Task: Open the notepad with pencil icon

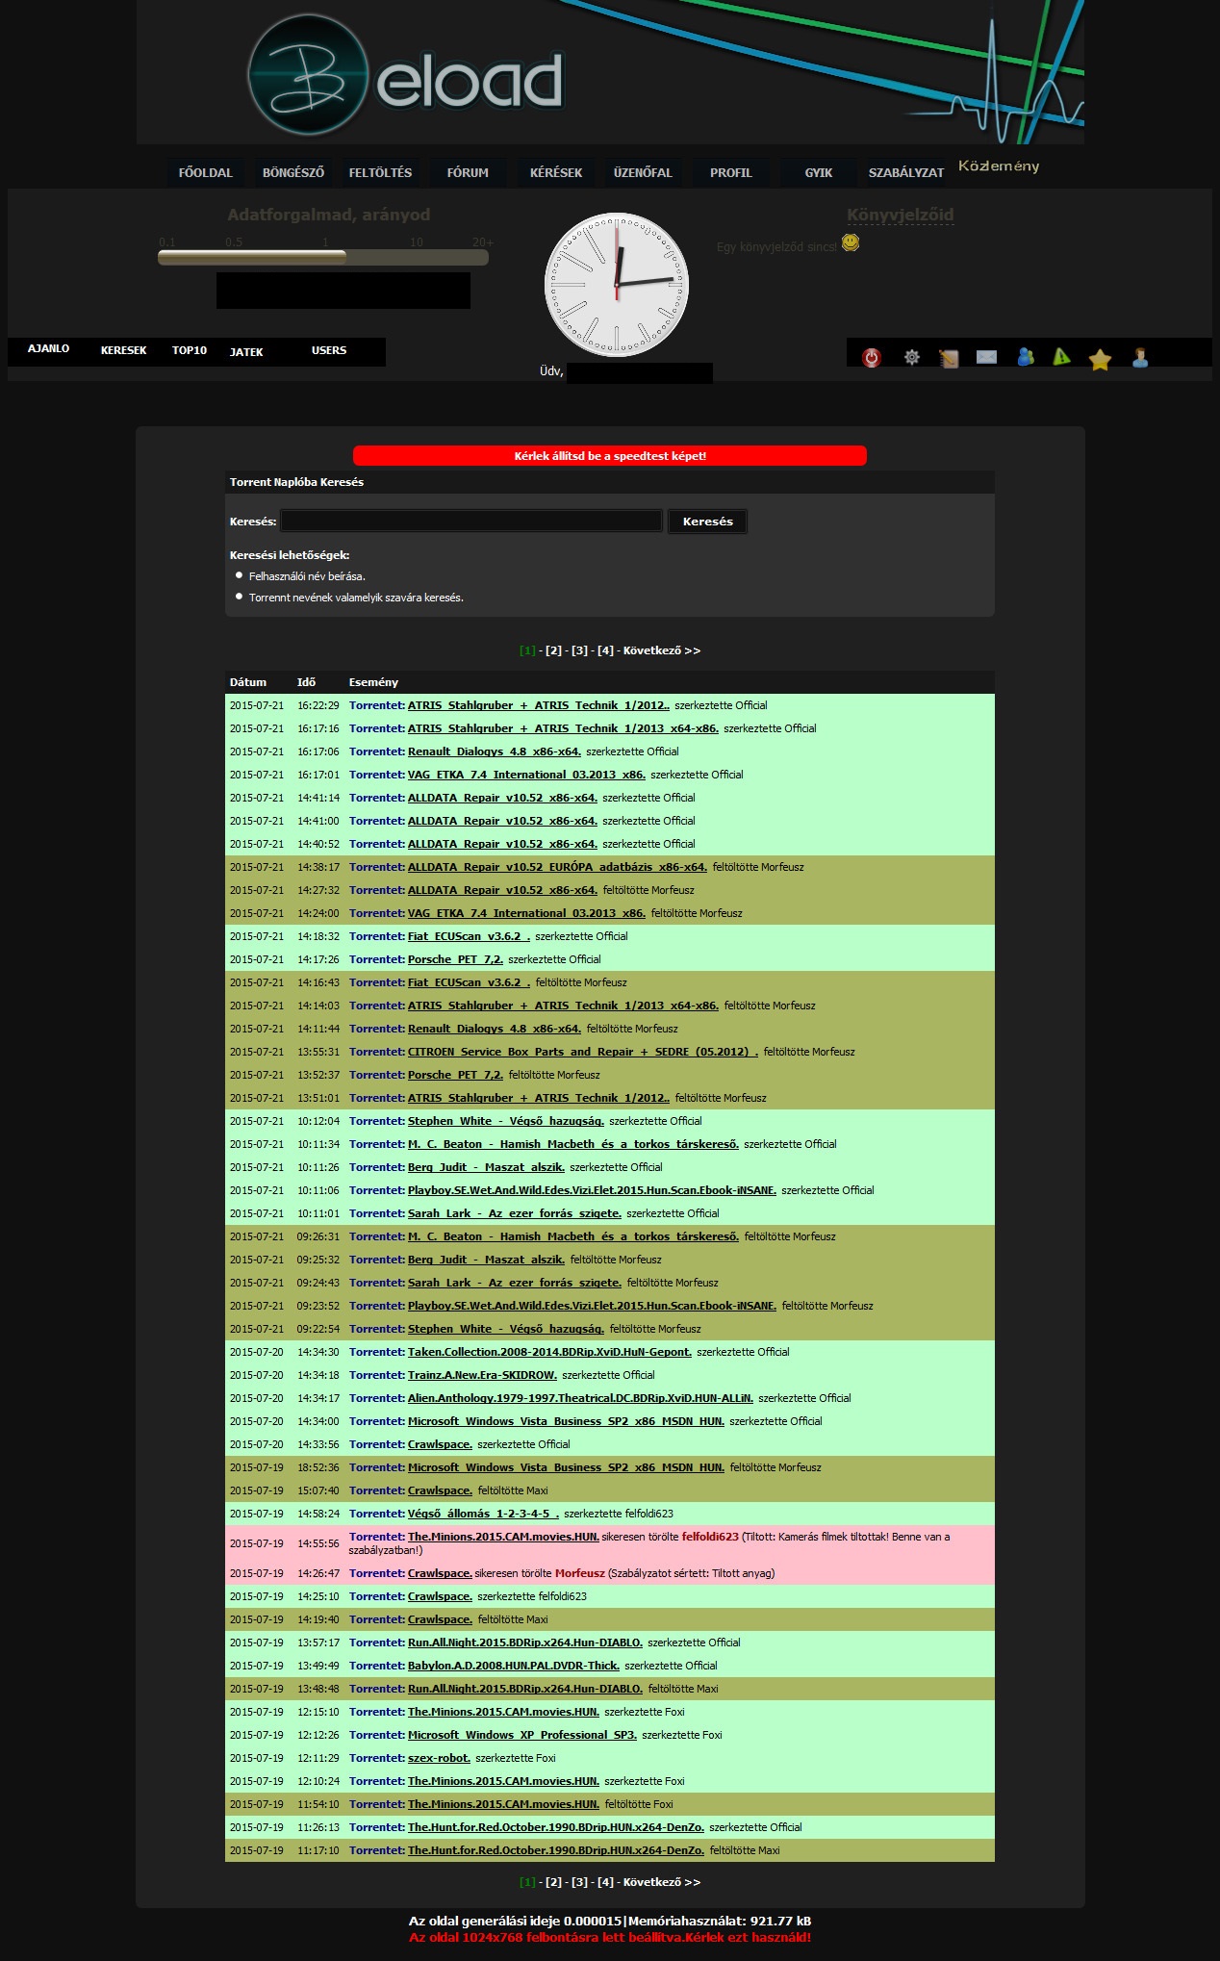Action: click(949, 359)
